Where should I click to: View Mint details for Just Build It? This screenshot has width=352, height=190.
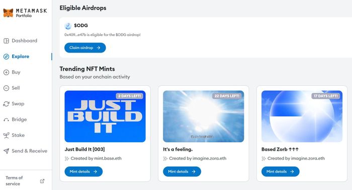(83, 171)
